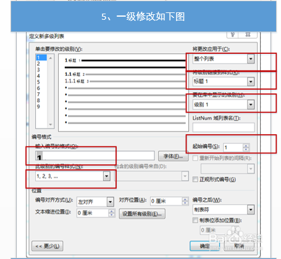Open the 包含的级别编号来自 dropdown

click(185, 176)
